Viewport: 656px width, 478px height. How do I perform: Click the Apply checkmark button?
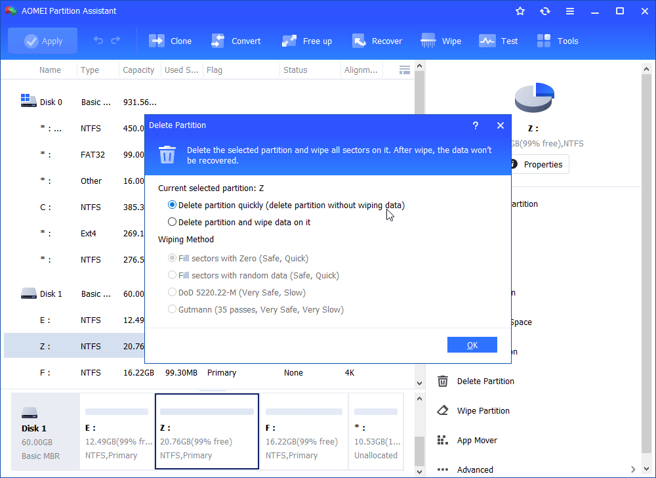(x=43, y=41)
